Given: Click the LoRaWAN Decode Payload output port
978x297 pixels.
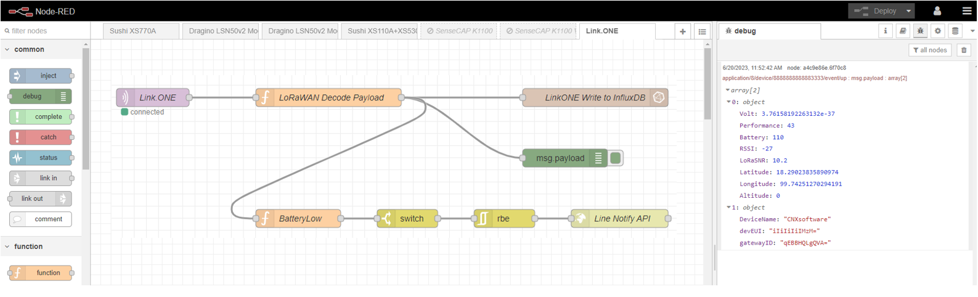Looking at the screenshot, I should (x=402, y=97).
